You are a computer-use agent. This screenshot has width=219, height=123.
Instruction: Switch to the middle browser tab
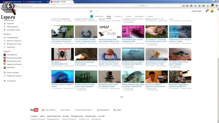point(37,2)
